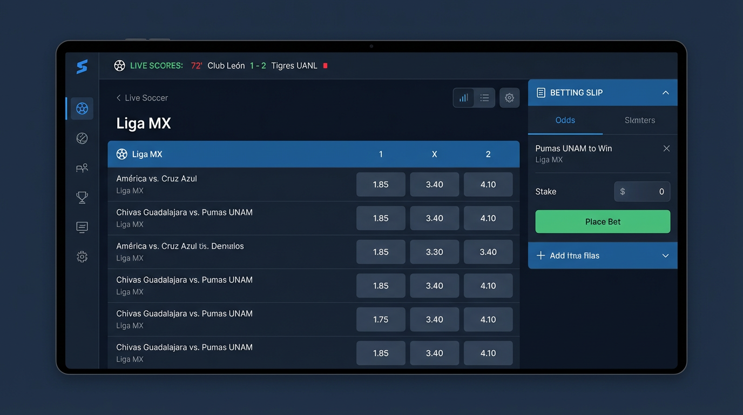Switch to bar chart view toggle

(463, 98)
